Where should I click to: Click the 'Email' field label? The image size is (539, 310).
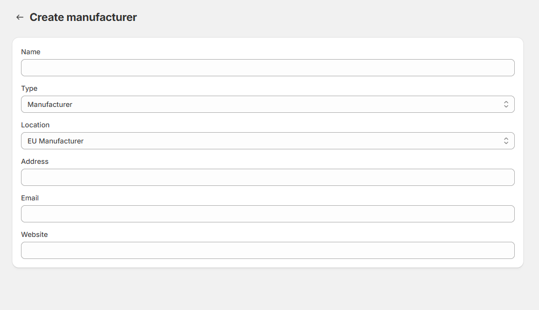(30, 198)
